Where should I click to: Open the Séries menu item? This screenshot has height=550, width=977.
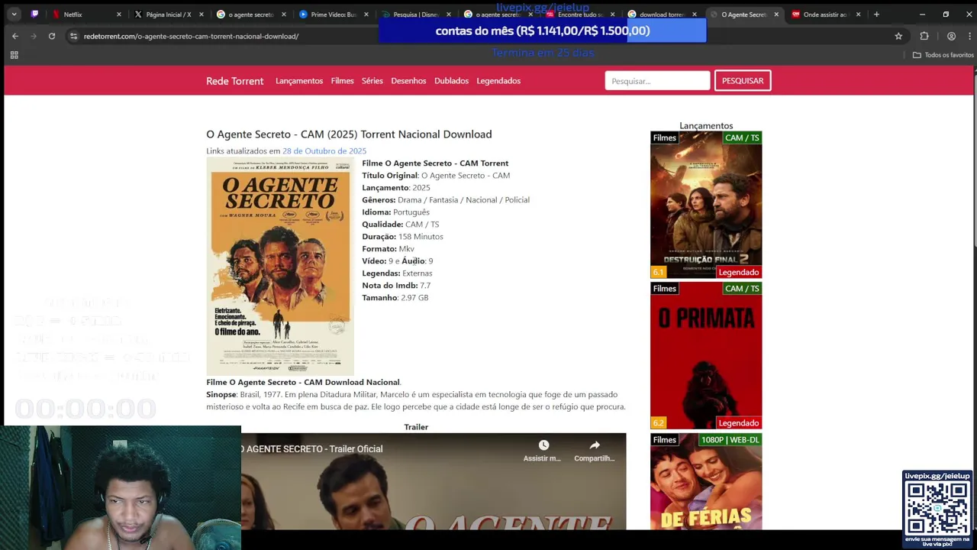(372, 81)
